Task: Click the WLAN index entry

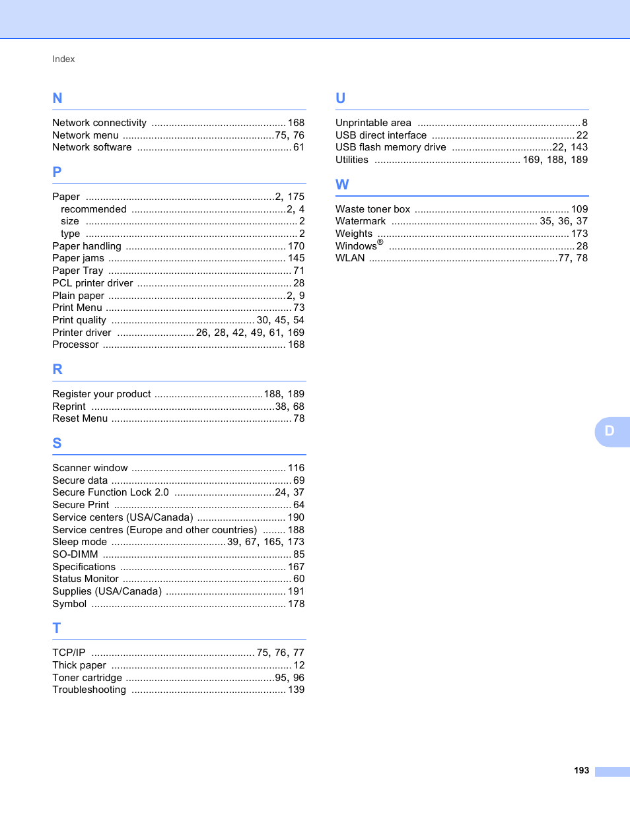Action: tap(462, 258)
